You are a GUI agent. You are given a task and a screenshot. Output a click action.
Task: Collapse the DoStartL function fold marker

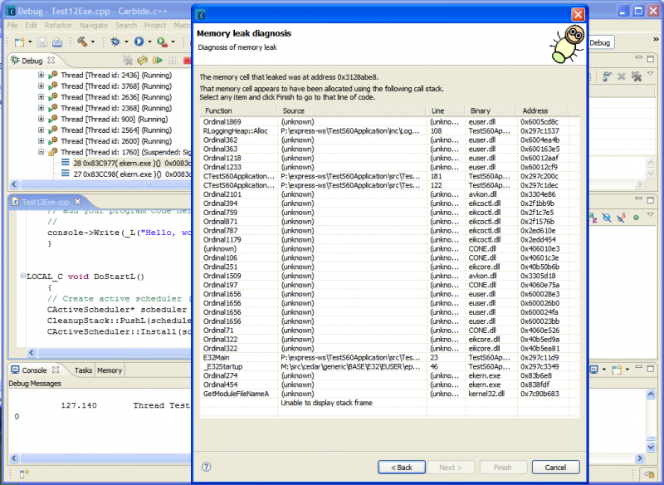22,277
